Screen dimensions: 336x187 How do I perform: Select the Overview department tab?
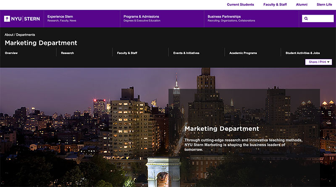pyautogui.click(x=11, y=53)
